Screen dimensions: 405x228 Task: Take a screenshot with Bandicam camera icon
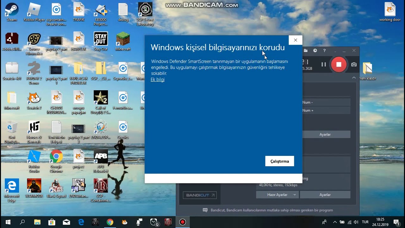click(354, 64)
